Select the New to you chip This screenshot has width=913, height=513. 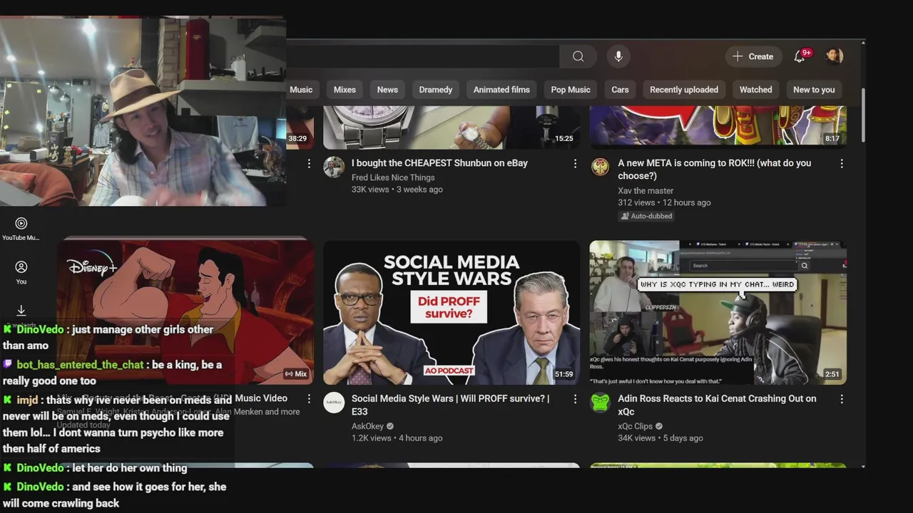point(814,90)
